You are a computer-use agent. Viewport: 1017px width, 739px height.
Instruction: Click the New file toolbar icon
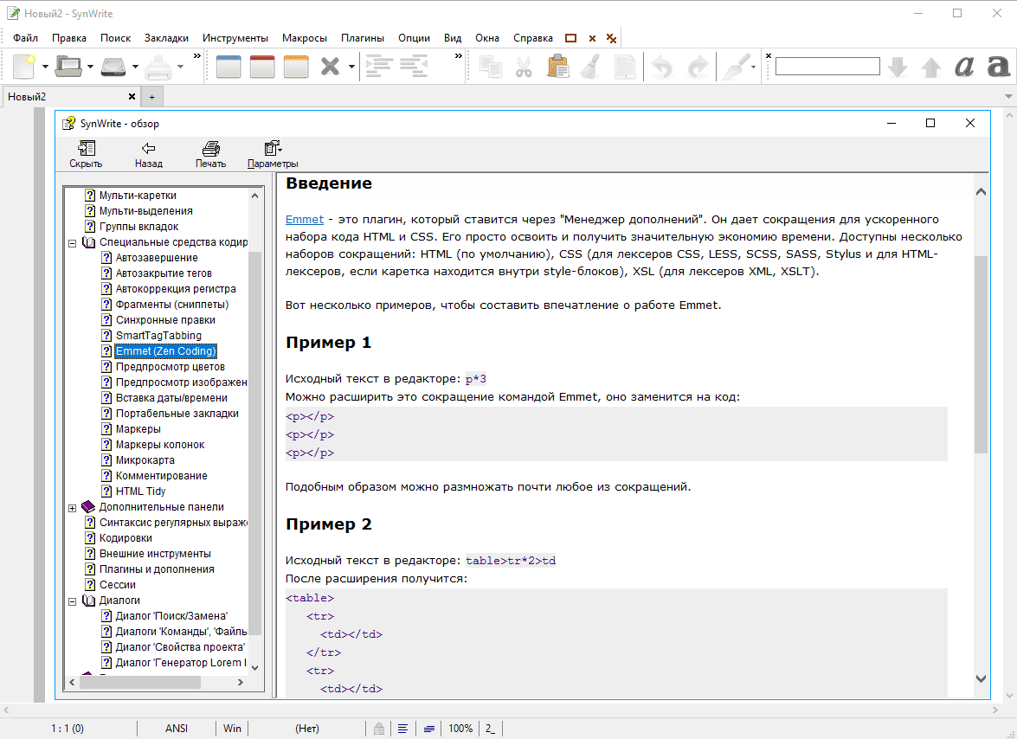click(24, 66)
